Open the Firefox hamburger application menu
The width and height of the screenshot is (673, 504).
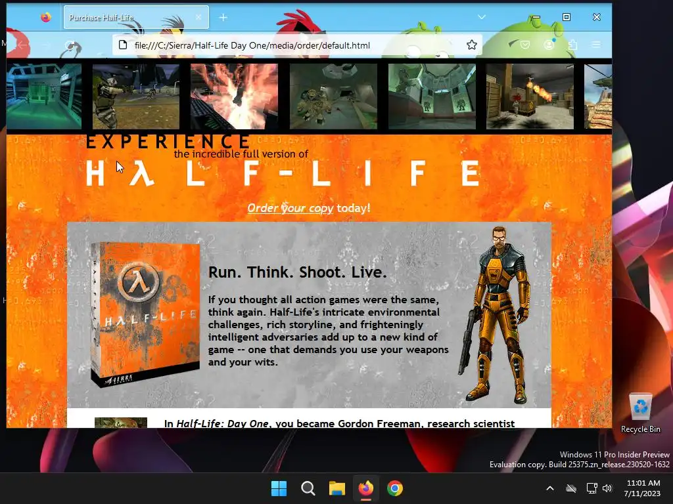click(596, 45)
